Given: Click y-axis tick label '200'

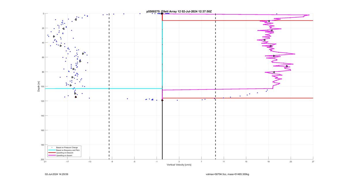Looking at the screenshot, I should coord(42,159).
